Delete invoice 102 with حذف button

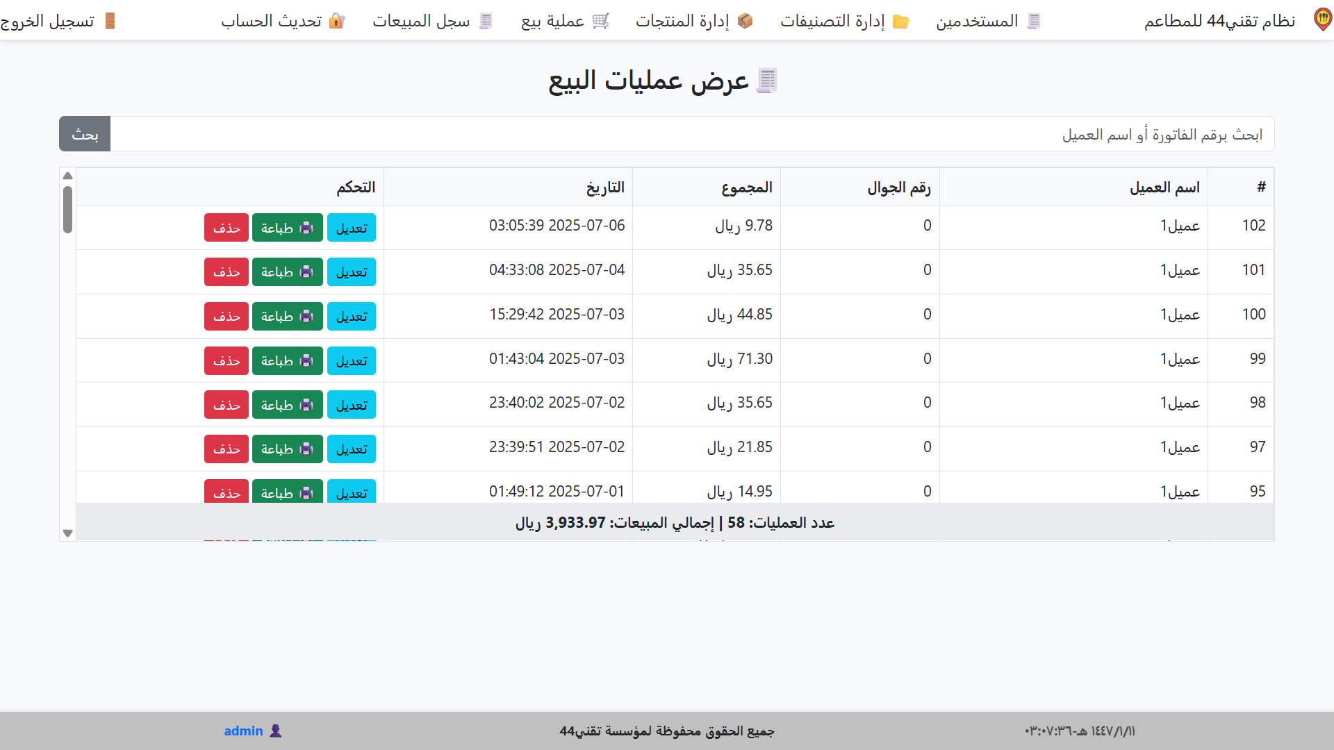227,228
